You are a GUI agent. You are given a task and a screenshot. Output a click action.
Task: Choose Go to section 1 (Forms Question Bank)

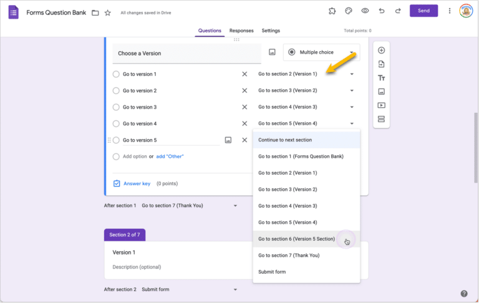tap(306, 156)
